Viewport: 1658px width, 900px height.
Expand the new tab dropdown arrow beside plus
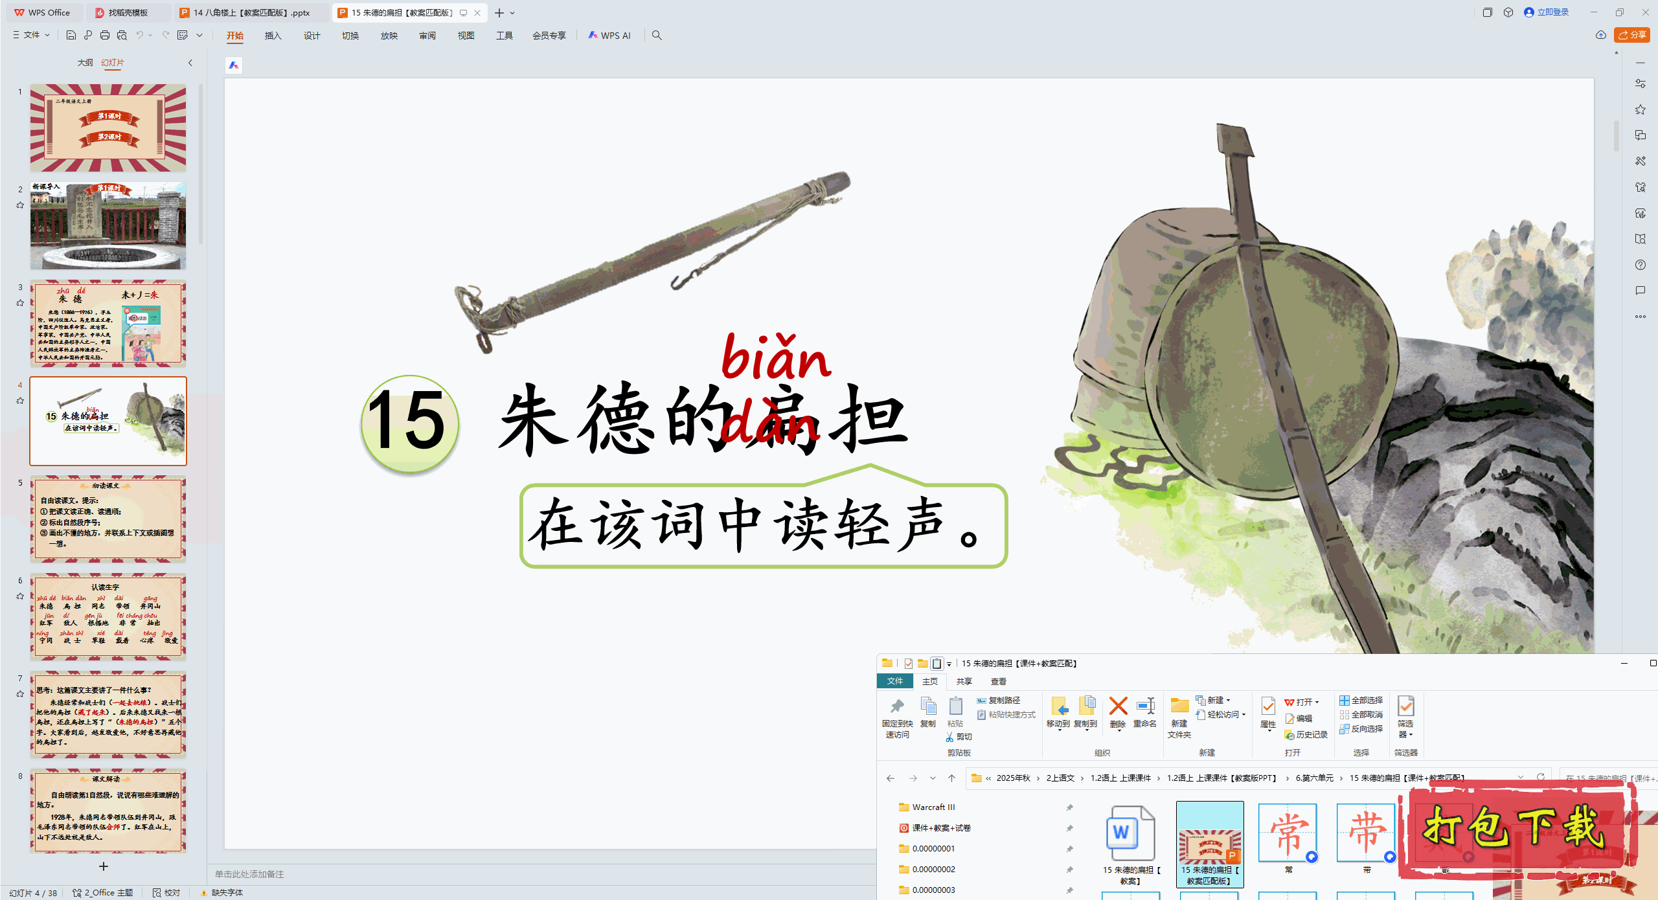(x=512, y=13)
